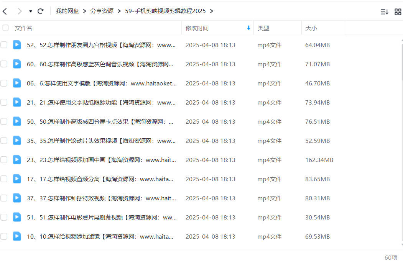Open 我的网盘 breadcrumb
The height and width of the screenshot is (262, 403).
pyautogui.click(x=67, y=11)
